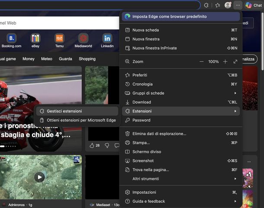Play the underwater video thumbnail
This screenshot has width=264, height=208.
click(x=39, y=177)
